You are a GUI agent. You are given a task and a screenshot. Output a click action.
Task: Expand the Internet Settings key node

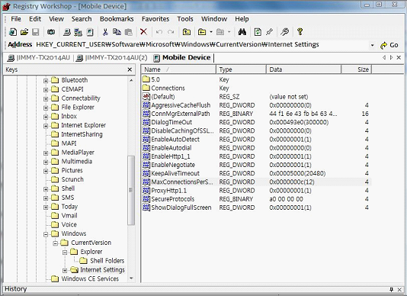(65, 270)
